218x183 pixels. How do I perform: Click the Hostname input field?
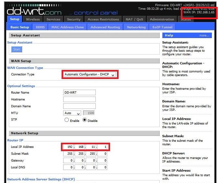[80, 99]
